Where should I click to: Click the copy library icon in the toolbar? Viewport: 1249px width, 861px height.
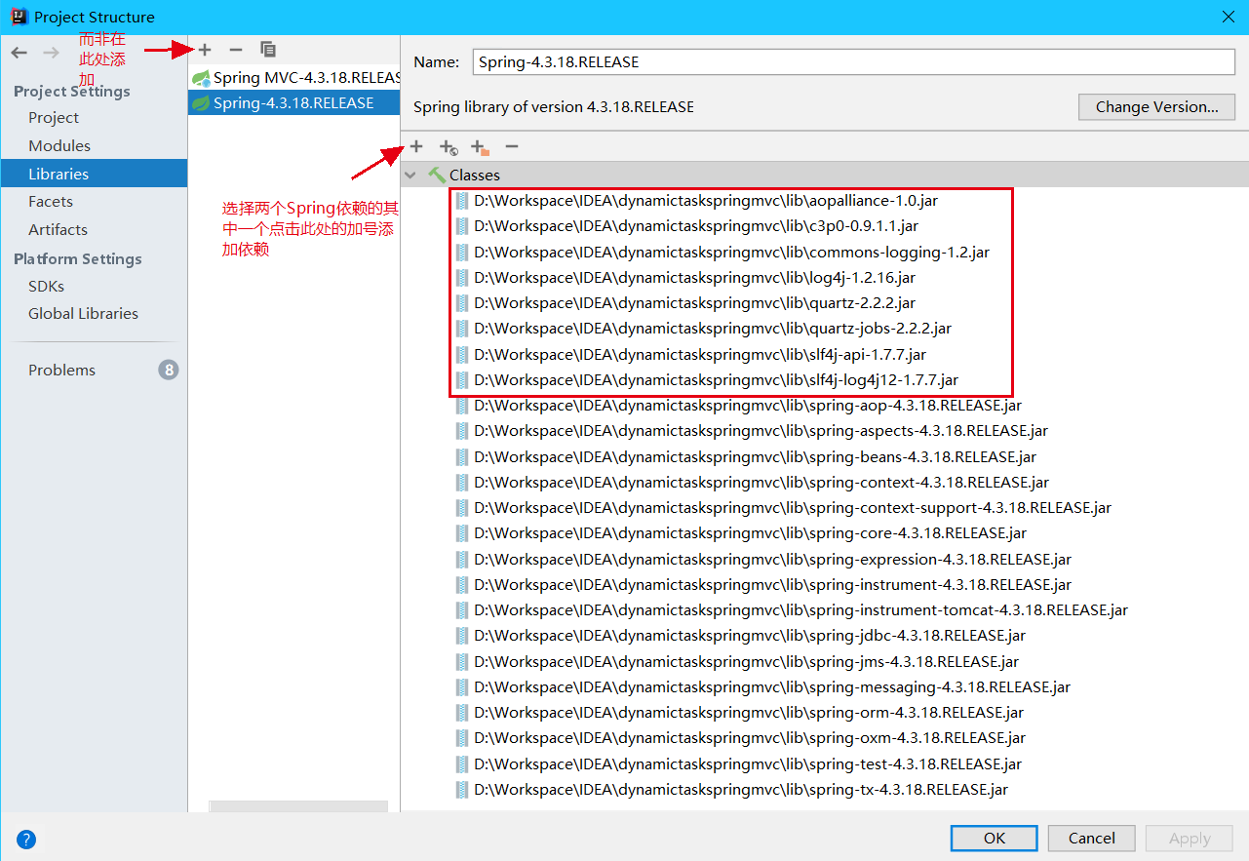click(268, 49)
